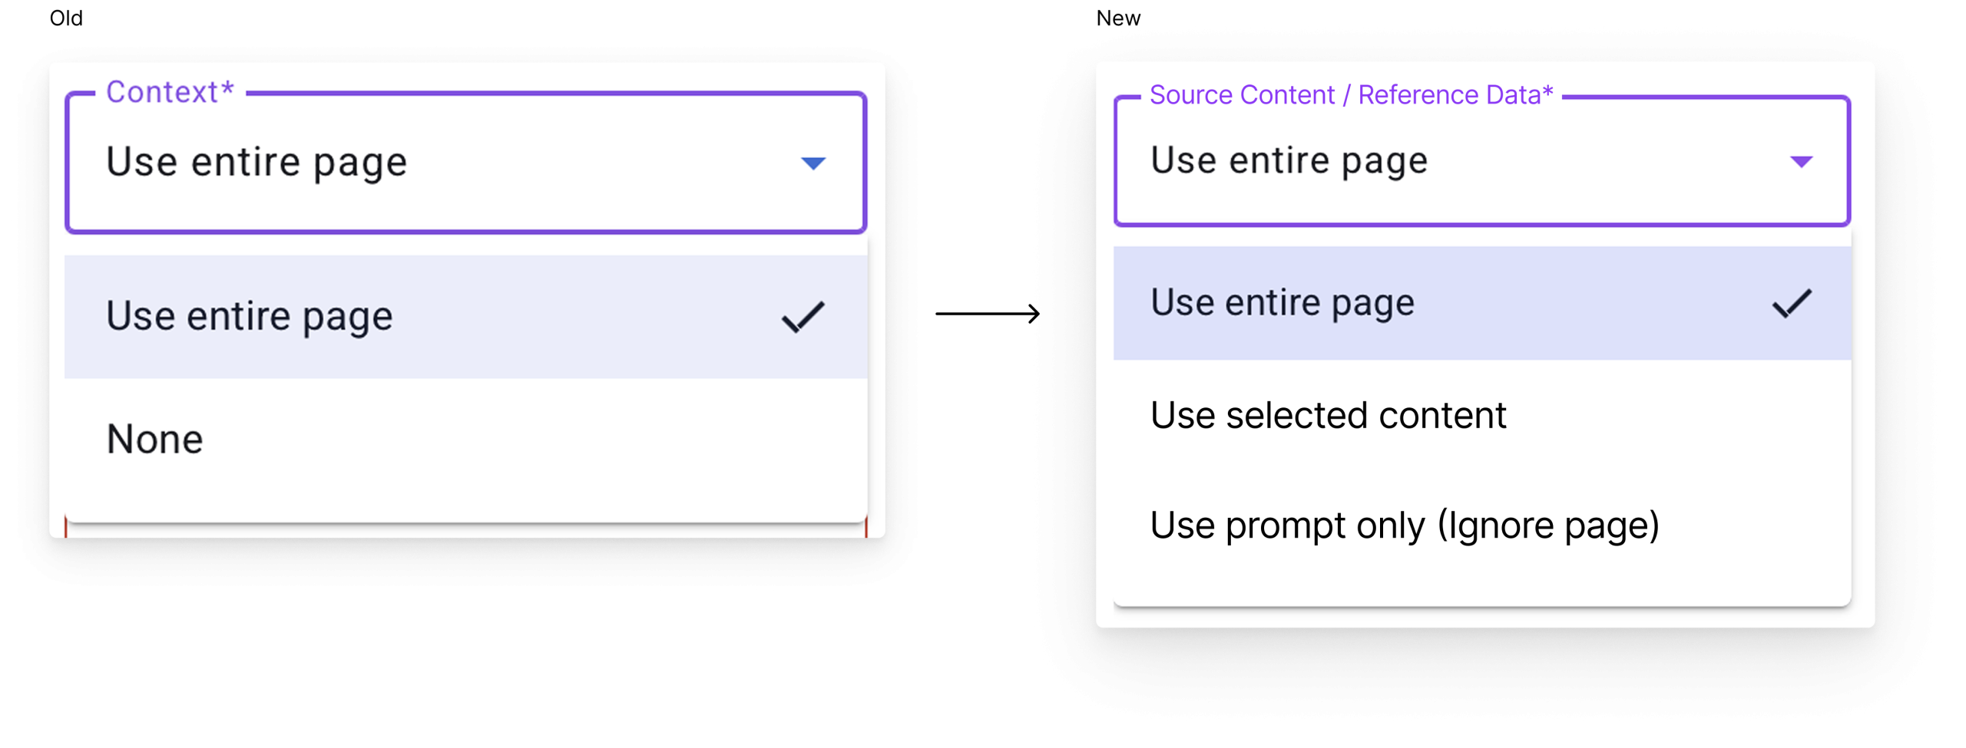Click the checkmark in Source Content option list
The image size is (1966, 748).
tap(1791, 303)
